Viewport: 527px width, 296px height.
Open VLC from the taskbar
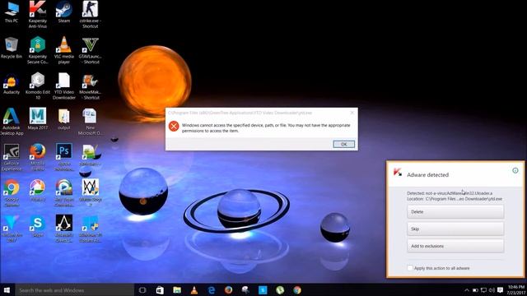click(x=194, y=290)
